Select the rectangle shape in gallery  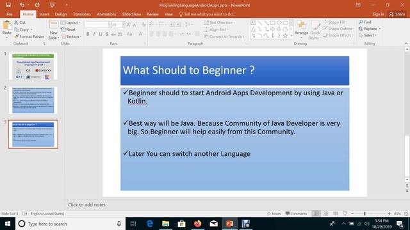[272, 23]
